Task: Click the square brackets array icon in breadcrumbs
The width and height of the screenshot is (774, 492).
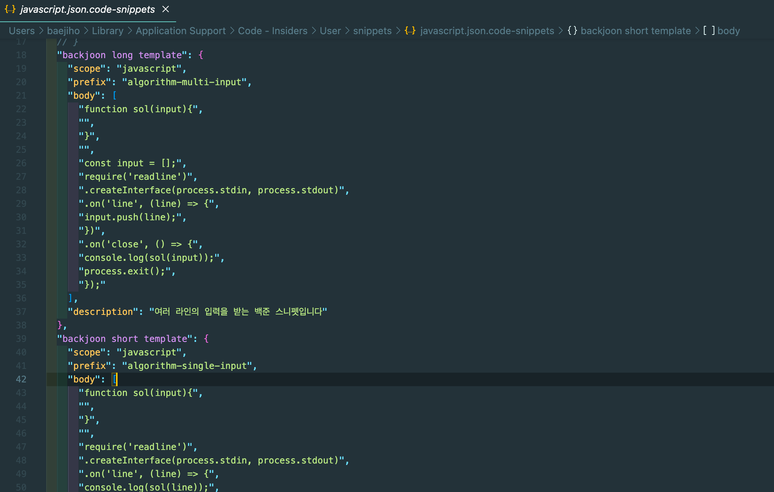Action: [709, 30]
